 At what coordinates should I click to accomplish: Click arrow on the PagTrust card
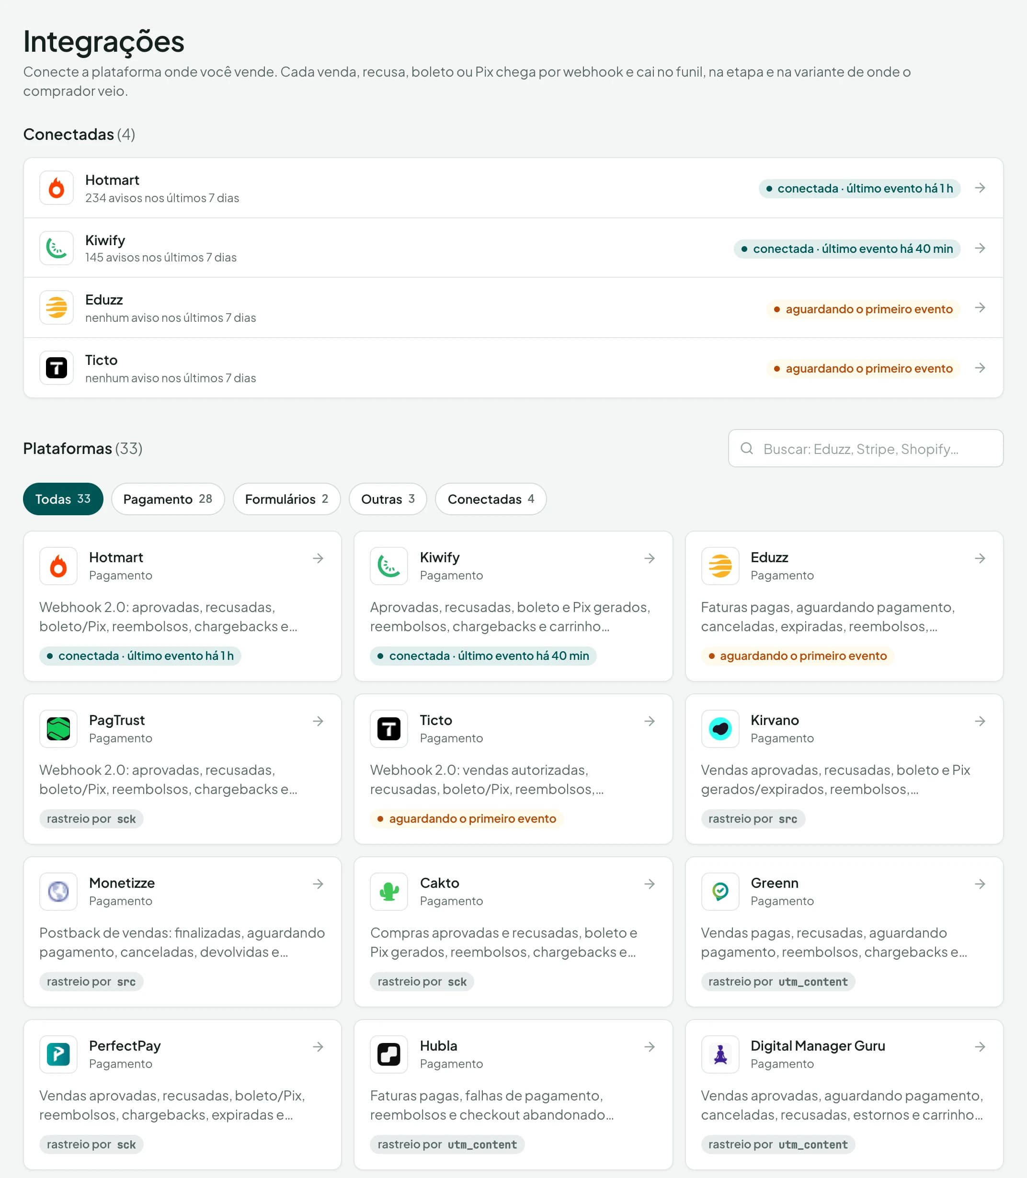pos(318,721)
